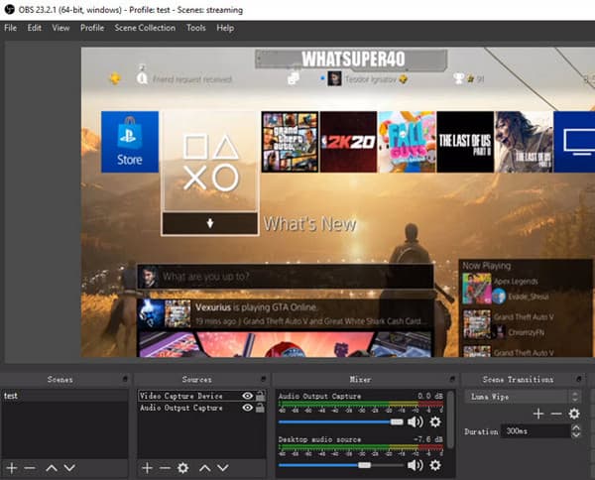Select Audio Output Capture source row
The height and width of the screenshot is (480, 595).
click(201, 408)
